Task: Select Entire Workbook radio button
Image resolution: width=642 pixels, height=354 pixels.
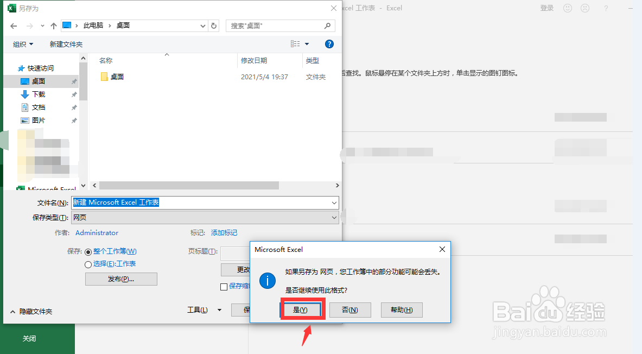Action: (x=88, y=252)
